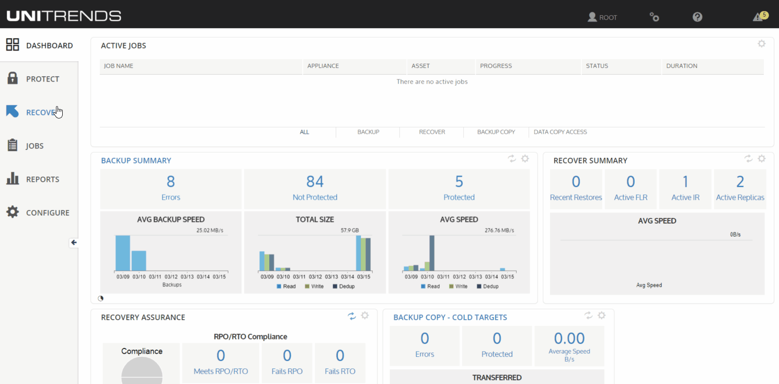
Task: View Fails RTO count
Action: pos(340,363)
